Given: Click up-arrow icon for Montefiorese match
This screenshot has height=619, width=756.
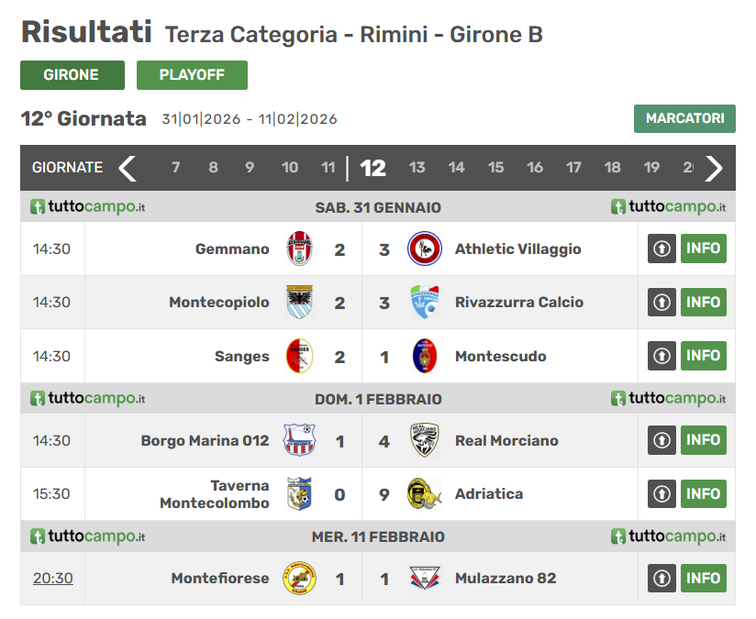Looking at the screenshot, I should 661,578.
